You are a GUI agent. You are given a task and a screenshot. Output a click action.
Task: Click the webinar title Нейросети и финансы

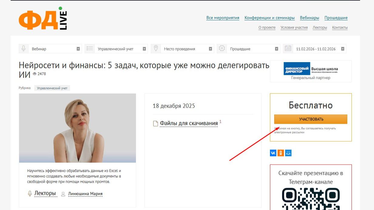coord(144,69)
